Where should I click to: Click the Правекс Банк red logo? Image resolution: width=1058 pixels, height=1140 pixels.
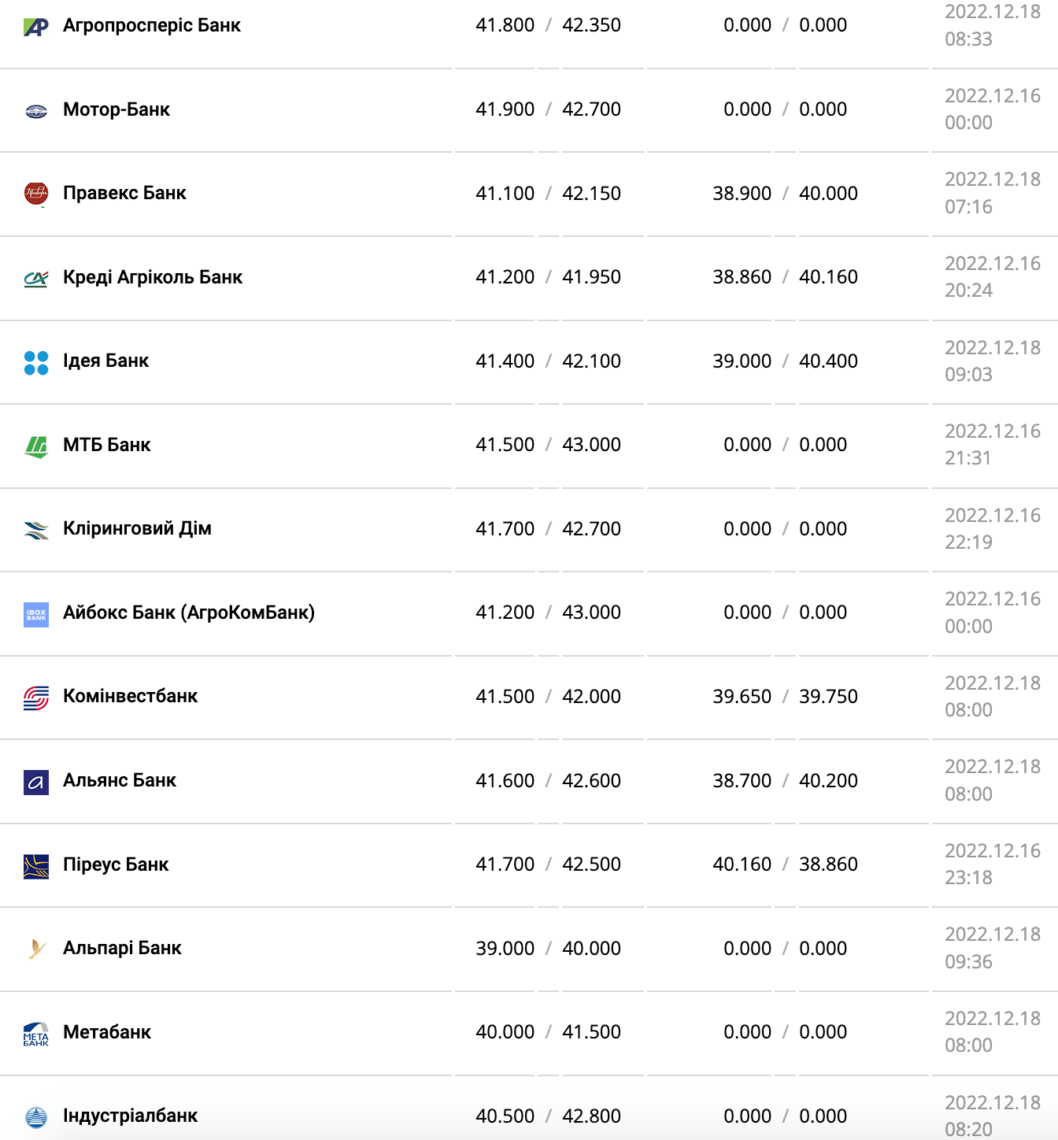(x=36, y=193)
